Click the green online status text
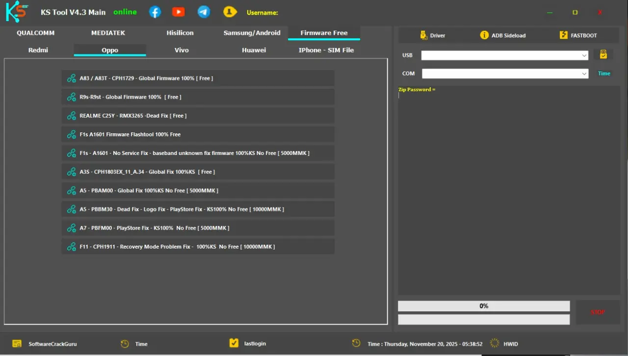Viewport: 628px width, 356px height. coord(125,12)
